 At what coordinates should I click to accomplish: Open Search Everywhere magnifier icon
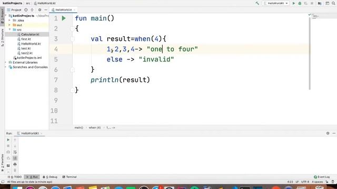coord(333,3)
